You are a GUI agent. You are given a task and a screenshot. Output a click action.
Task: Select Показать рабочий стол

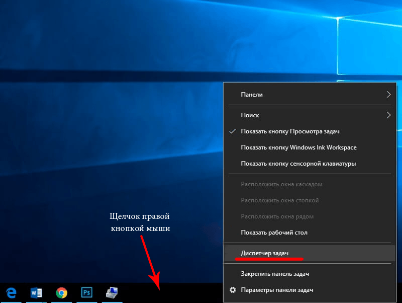click(x=274, y=233)
